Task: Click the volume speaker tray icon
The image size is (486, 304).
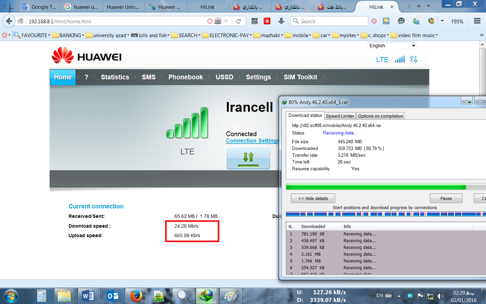Action: click(440, 296)
